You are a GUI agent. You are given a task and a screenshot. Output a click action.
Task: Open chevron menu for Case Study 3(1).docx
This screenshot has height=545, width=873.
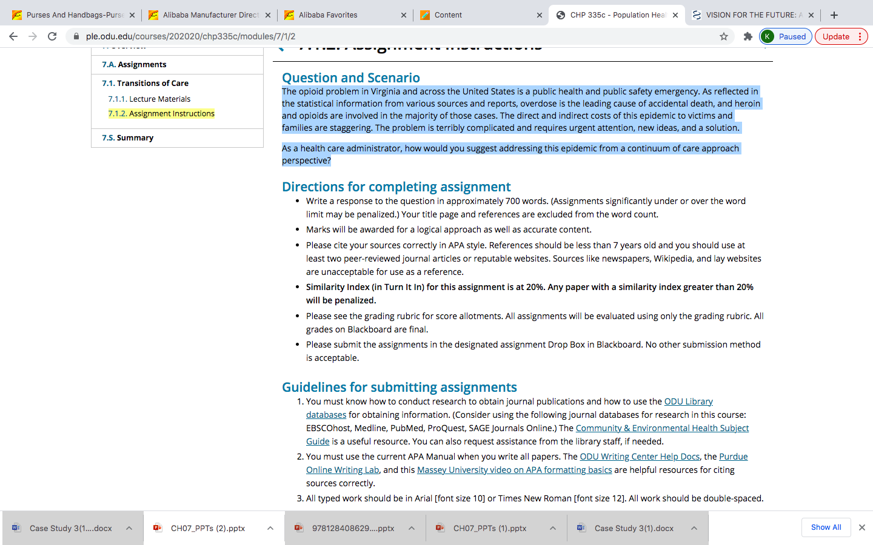click(x=694, y=528)
